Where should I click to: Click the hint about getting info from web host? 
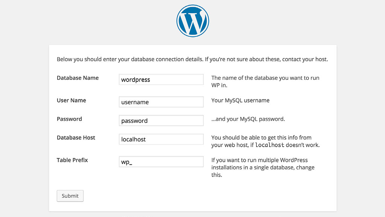pyautogui.click(x=265, y=141)
